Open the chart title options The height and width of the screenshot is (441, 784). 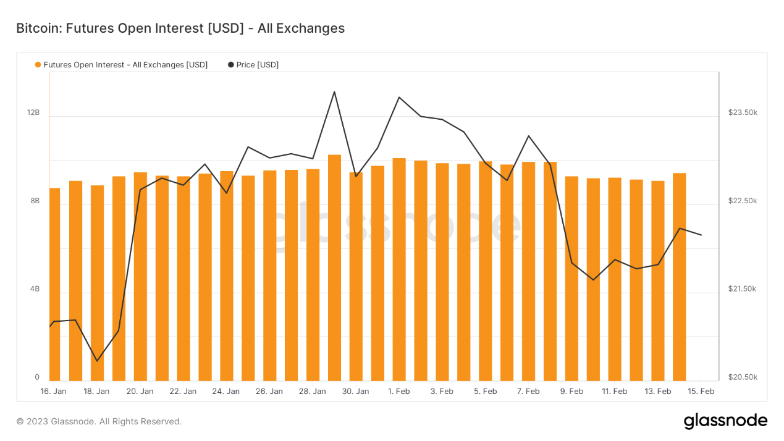click(180, 28)
